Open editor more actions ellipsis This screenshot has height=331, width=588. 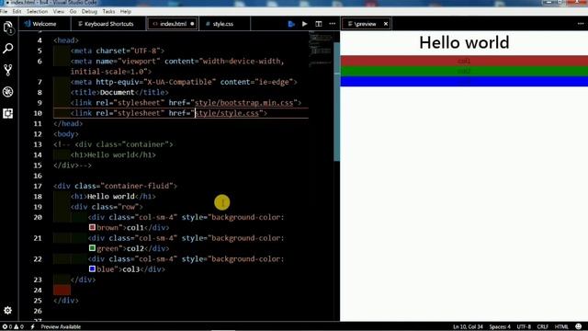(x=333, y=24)
